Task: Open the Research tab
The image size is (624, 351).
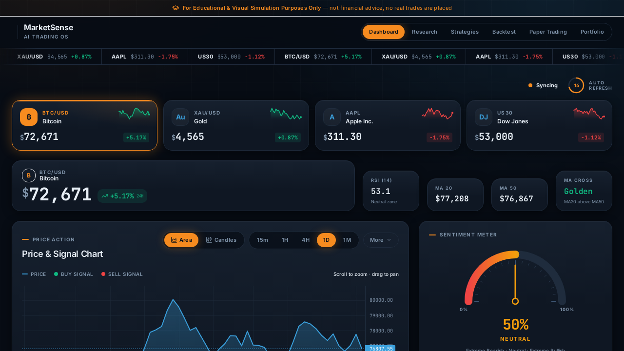Action: 425,32
